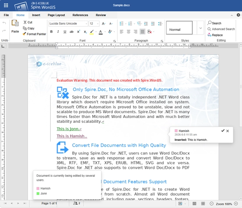Decrease the font size

tap(111, 24)
